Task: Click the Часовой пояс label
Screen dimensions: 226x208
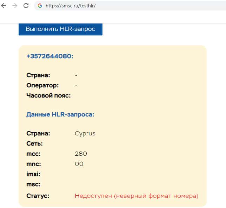Action: [x=48, y=95]
